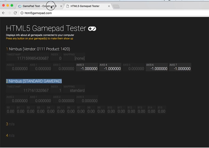Click the '4 n/a' gamepad slot
This screenshot has height=148, width=209.
tap(10, 135)
